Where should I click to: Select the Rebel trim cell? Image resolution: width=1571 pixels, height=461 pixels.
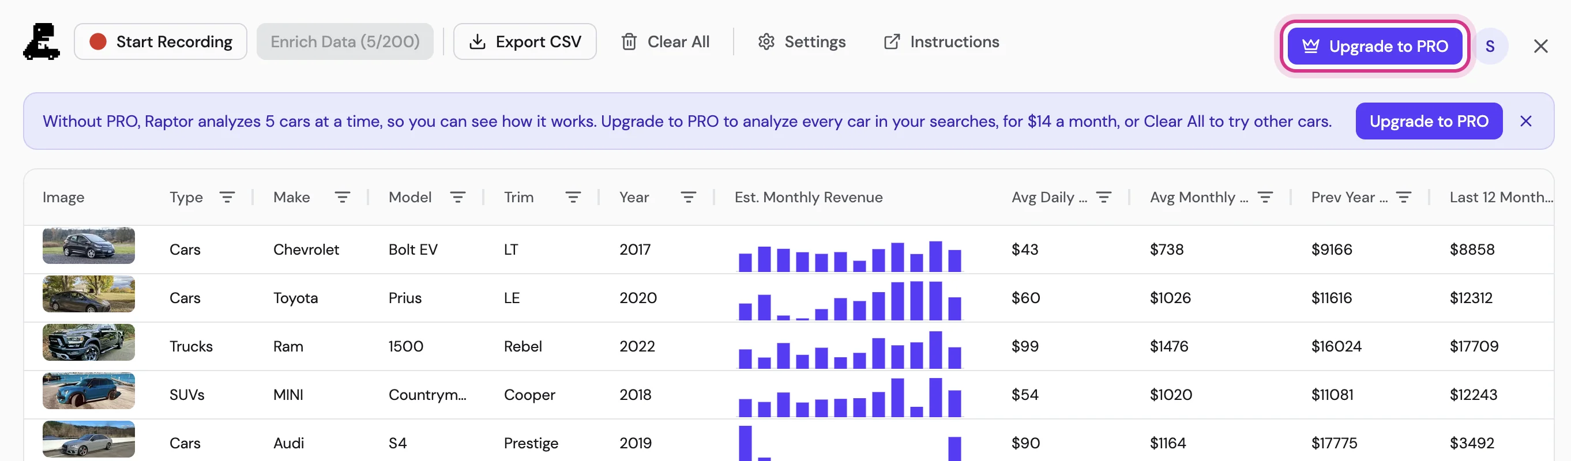click(523, 346)
